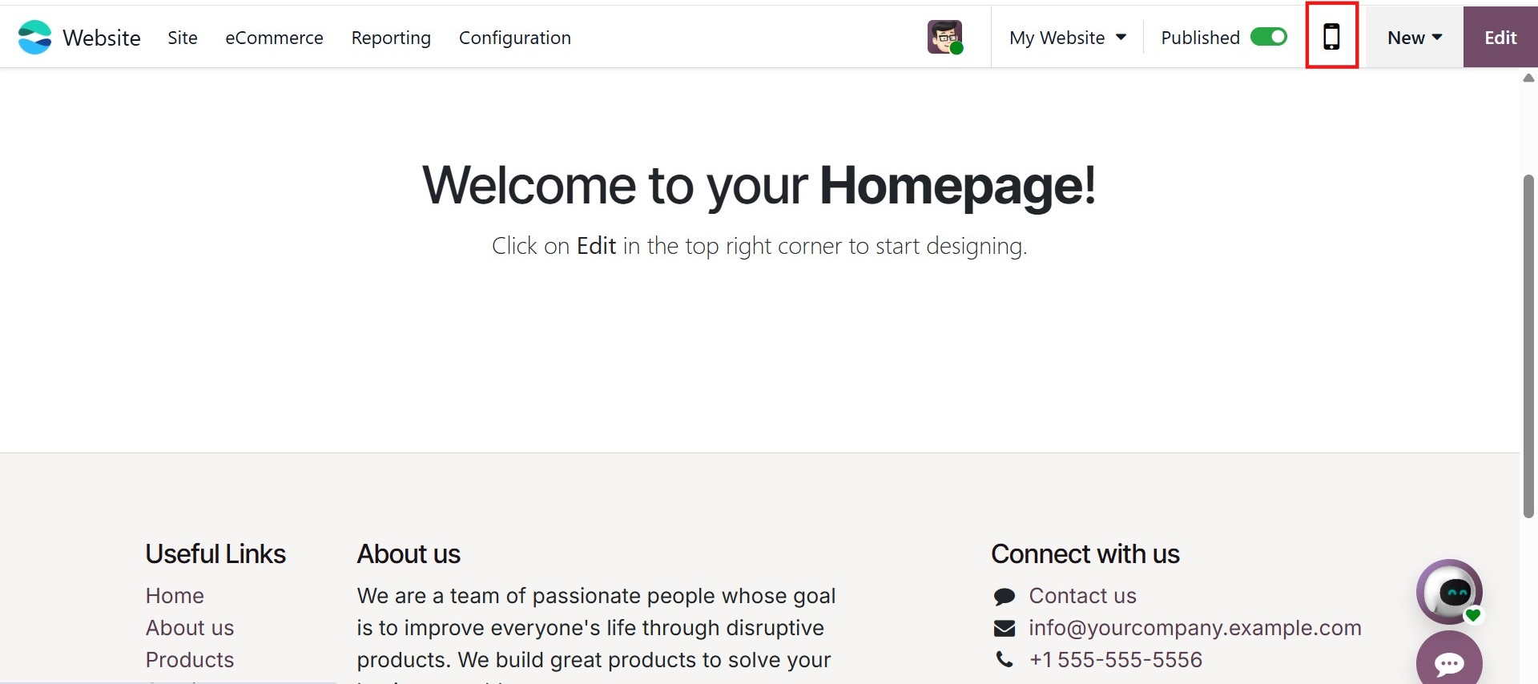Open the New content dropdown
This screenshot has width=1538, height=684.
point(1415,38)
